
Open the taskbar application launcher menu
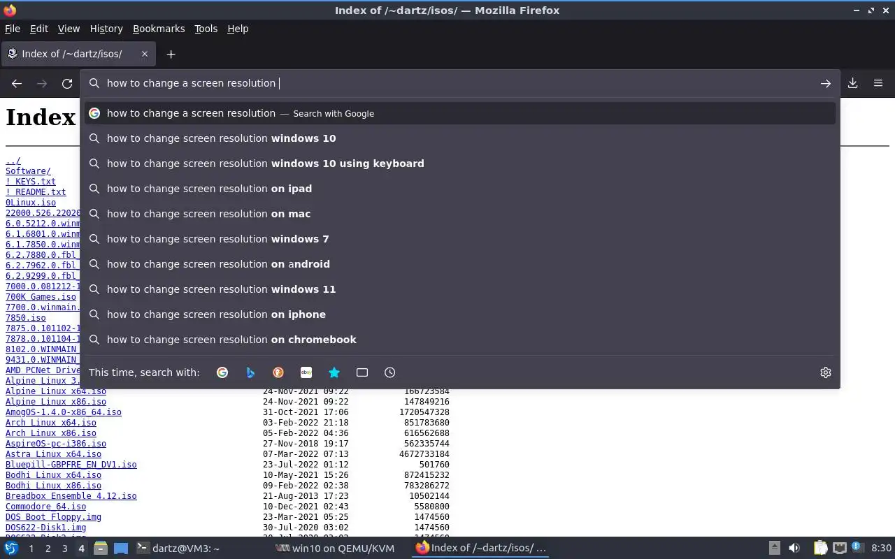pos(11,549)
